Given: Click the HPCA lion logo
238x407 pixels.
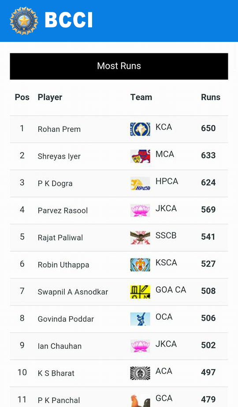Looking at the screenshot, I should point(140,183).
